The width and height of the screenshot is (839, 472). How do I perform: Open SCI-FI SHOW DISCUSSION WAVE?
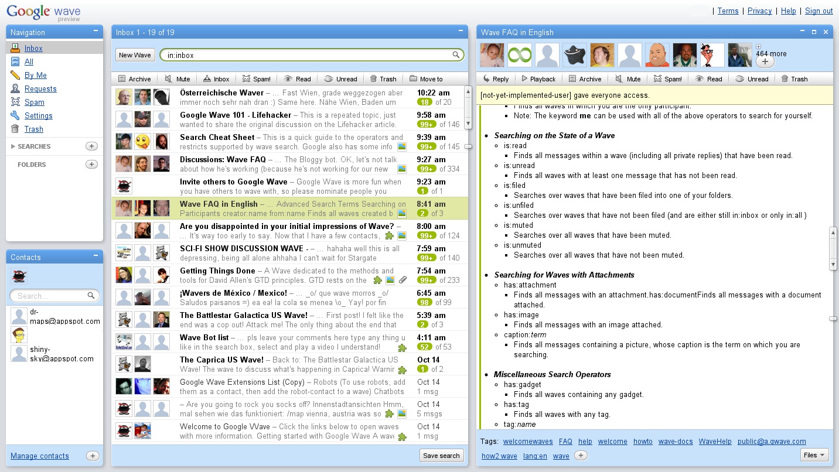pos(290,253)
